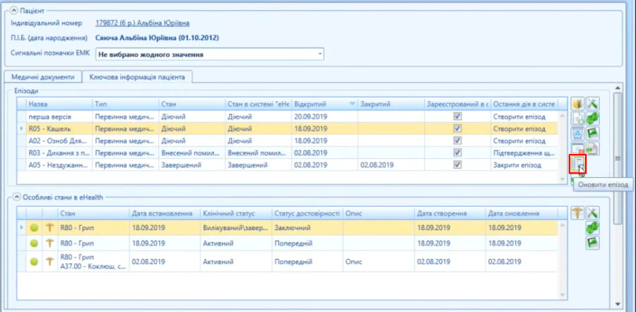
Task: Click the document with magnifier icon in Епізоди
Action: click(x=577, y=119)
